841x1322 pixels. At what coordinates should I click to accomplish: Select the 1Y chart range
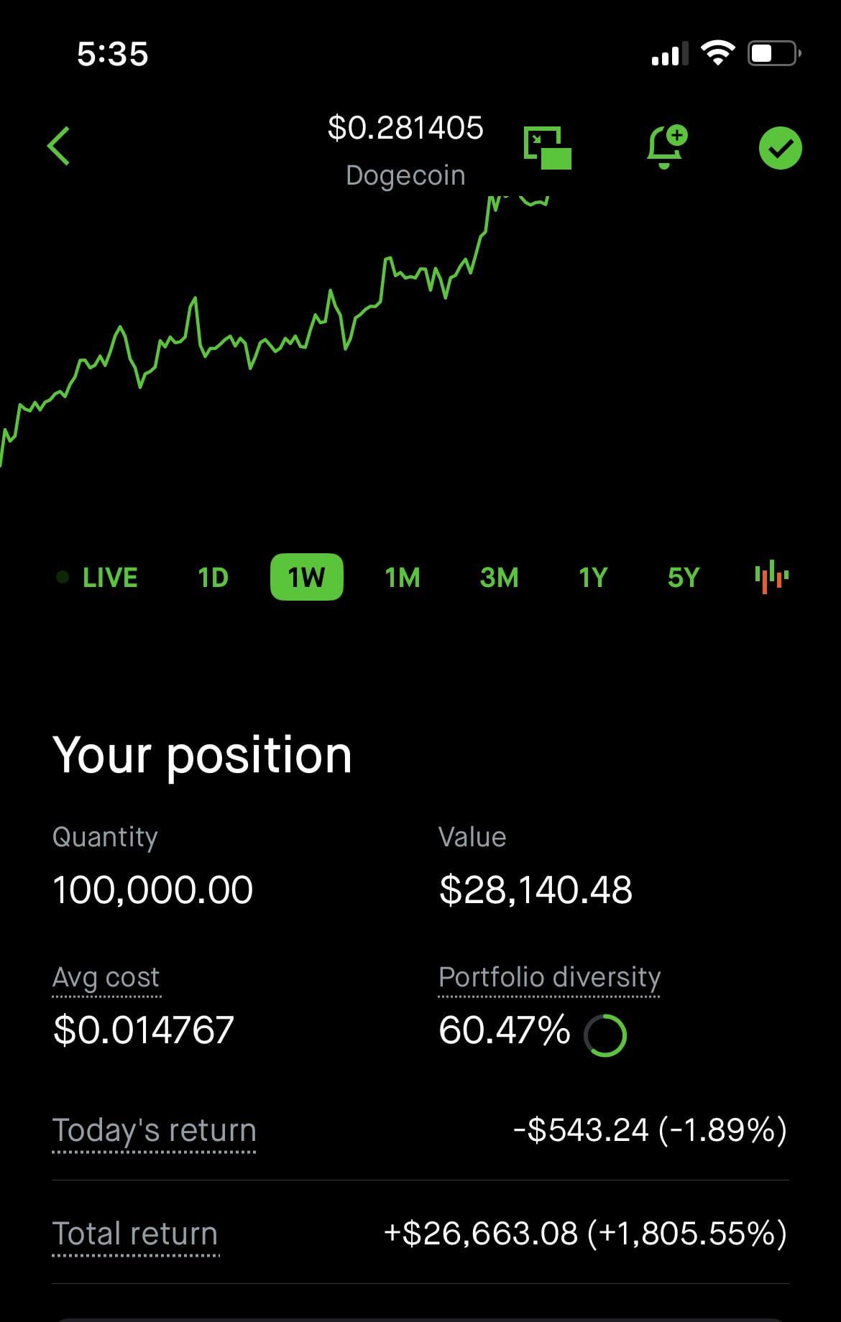click(593, 578)
